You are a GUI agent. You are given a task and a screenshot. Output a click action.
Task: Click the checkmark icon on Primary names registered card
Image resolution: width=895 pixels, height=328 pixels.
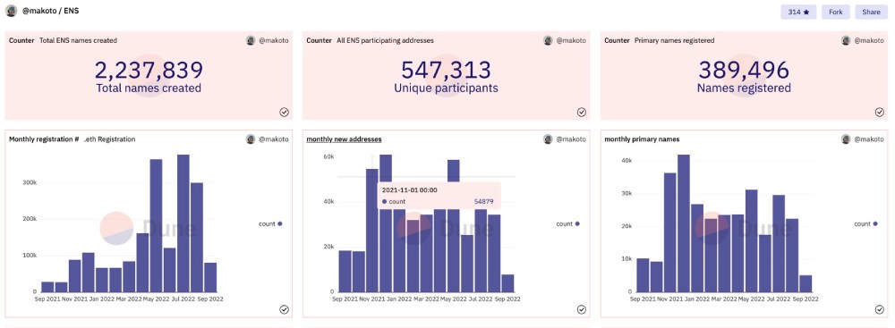880,113
